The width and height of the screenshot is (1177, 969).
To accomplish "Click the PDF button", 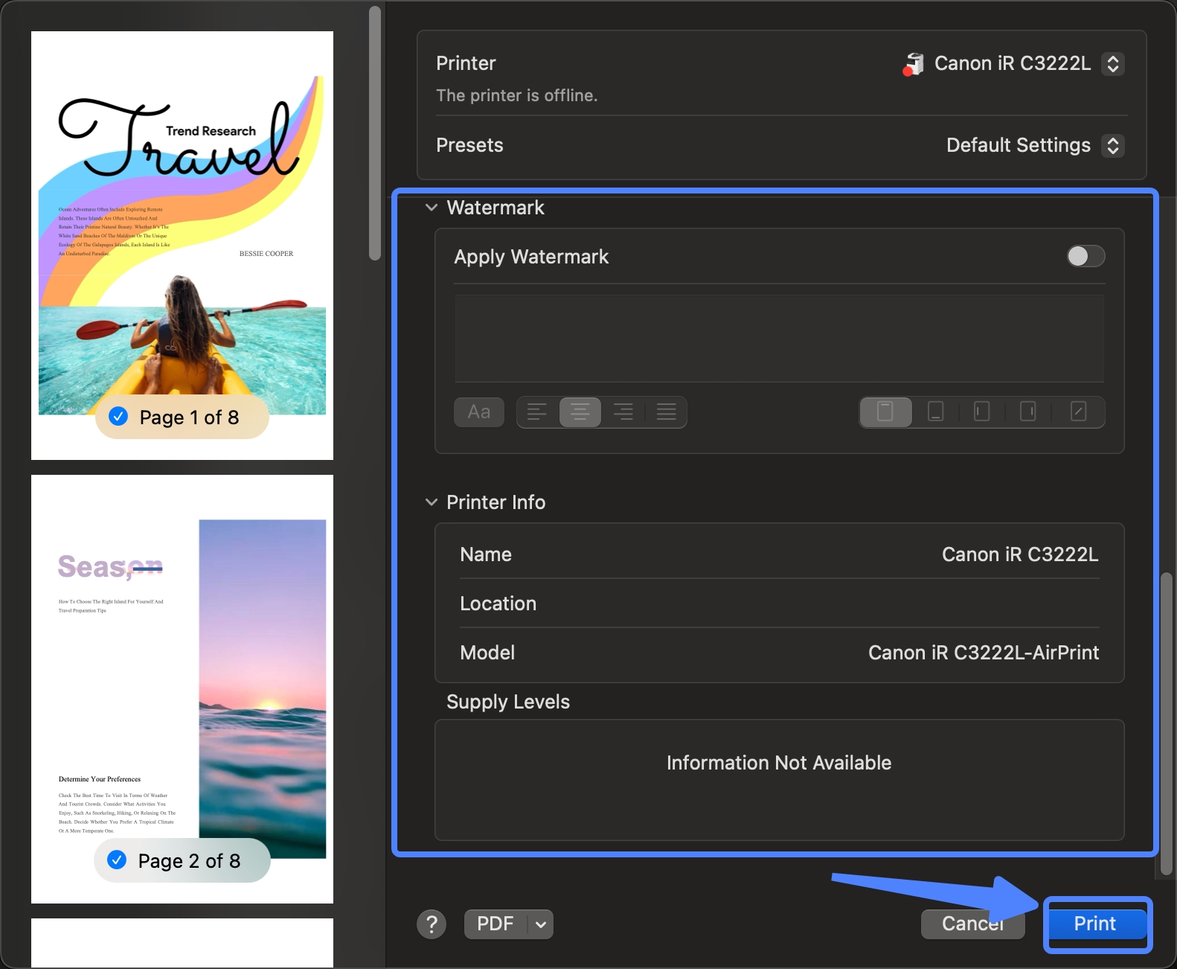I will (496, 924).
